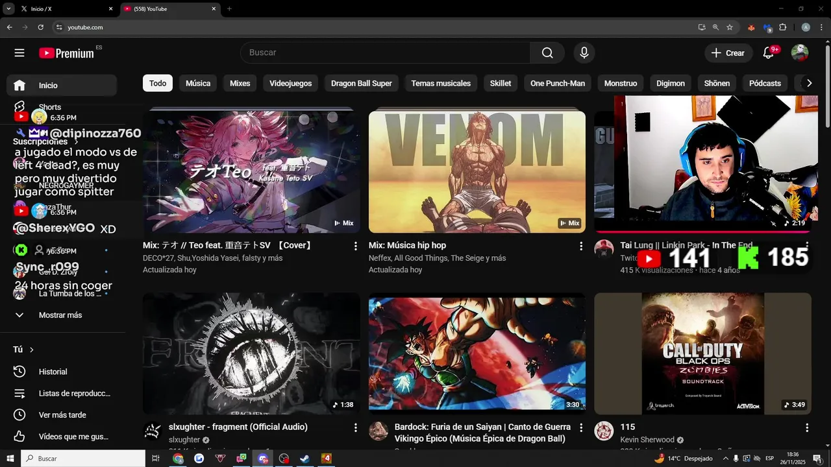The width and height of the screenshot is (831, 467).
Task: Play the Bardock Dragon Ball thumbnail
Action: click(x=477, y=353)
